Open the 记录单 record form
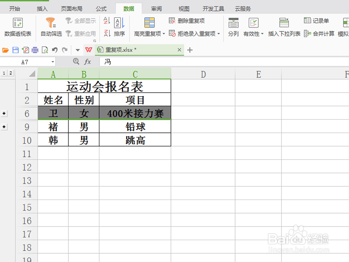The width and height of the screenshot is (349, 262). point(316,21)
